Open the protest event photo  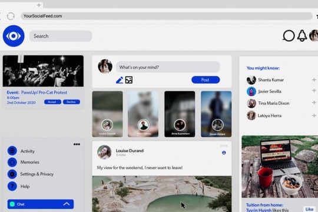(x=43, y=71)
